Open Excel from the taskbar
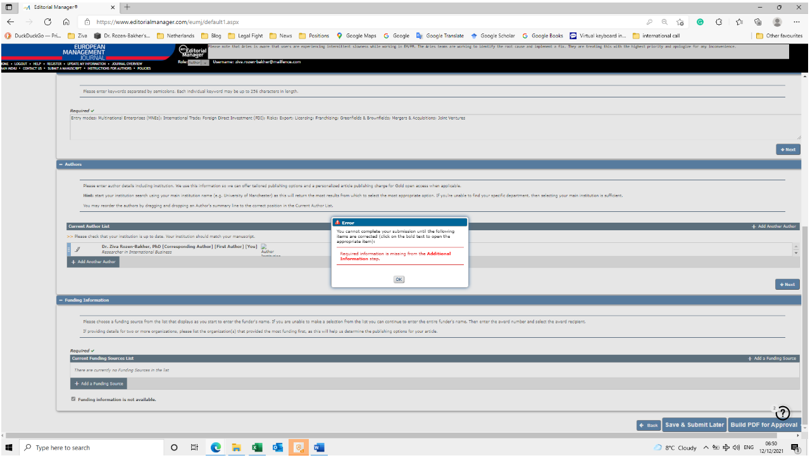Viewport: 810px width, 458px height. (x=257, y=448)
